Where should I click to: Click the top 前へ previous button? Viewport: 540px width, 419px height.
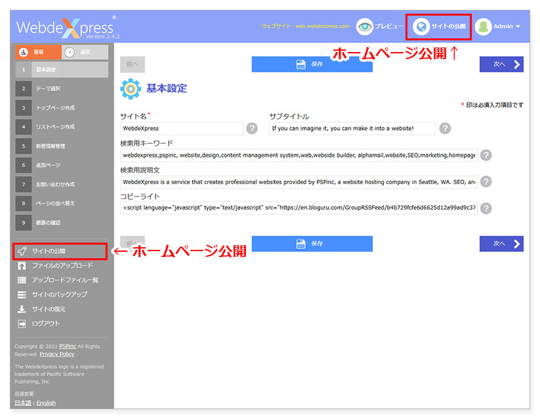point(132,64)
